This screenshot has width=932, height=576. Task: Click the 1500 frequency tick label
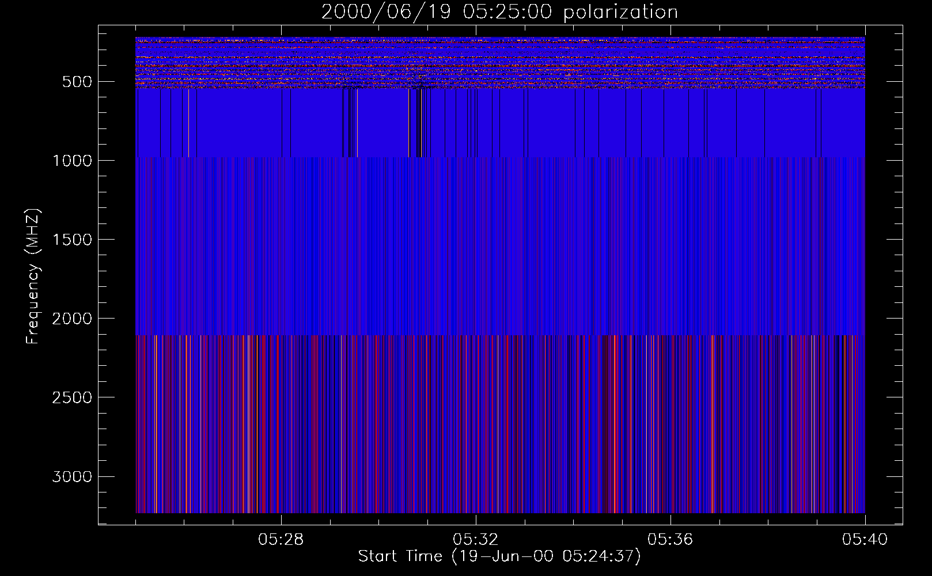pyautogui.click(x=72, y=240)
